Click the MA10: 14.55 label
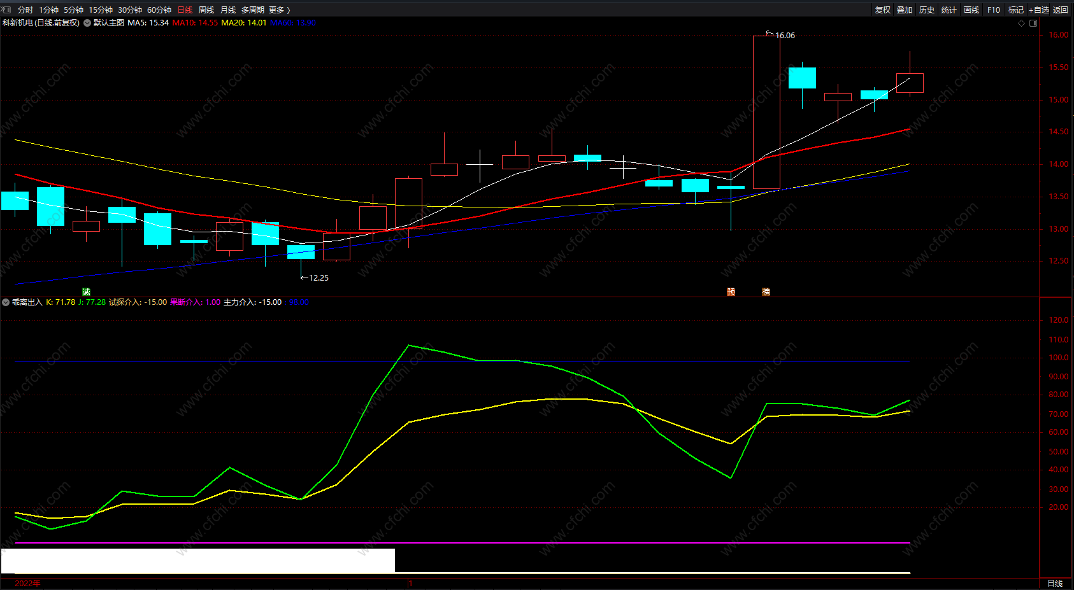The width and height of the screenshot is (1074, 590). (x=195, y=23)
